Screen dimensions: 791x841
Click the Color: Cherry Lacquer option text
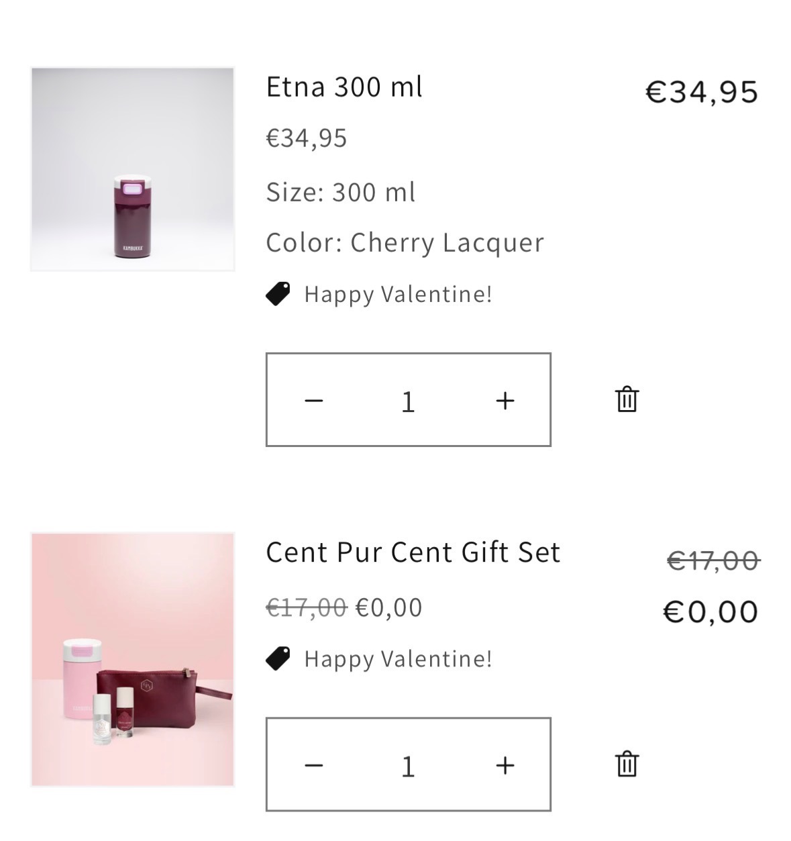tap(405, 243)
